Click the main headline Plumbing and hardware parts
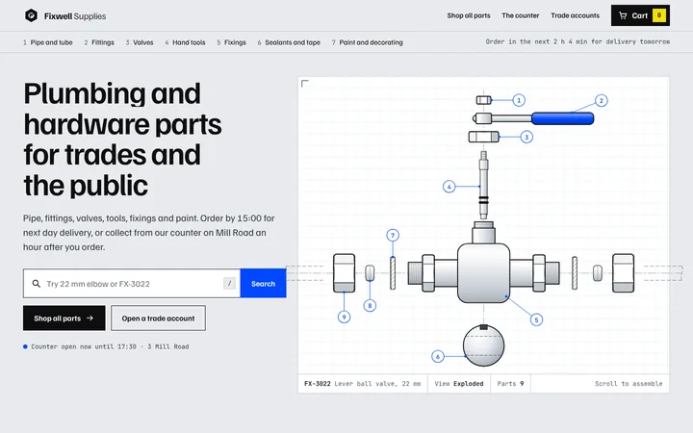693x433 pixels. (x=122, y=139)
